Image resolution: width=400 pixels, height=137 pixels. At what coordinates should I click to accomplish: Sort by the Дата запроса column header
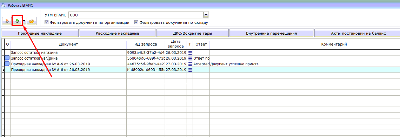(176, 44)
